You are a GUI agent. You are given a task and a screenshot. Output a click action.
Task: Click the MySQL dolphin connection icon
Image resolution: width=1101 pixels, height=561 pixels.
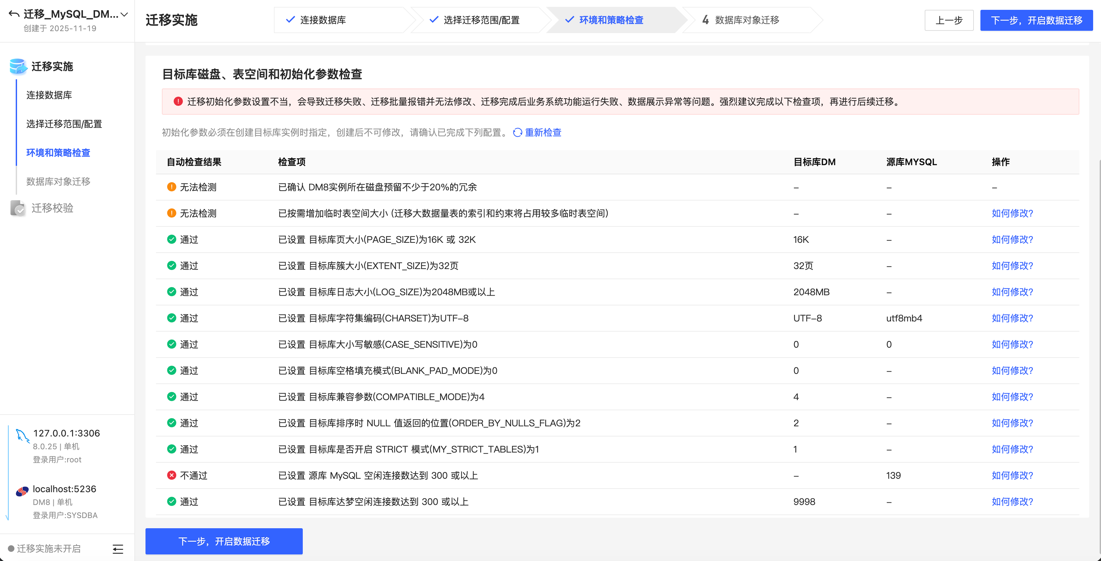pos(22,435)
